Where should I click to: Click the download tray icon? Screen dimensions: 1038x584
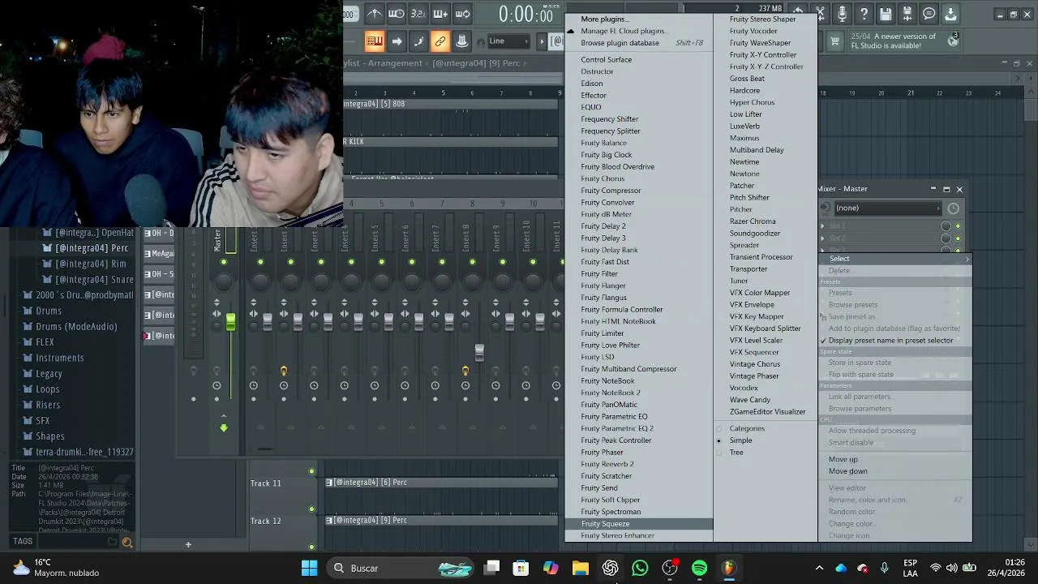(x=950, y=14)
